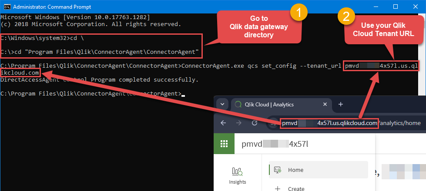Click the browser forward arrow
This screenshot has height=191, width=426.
pyautogui.click(x=239, y=123)
